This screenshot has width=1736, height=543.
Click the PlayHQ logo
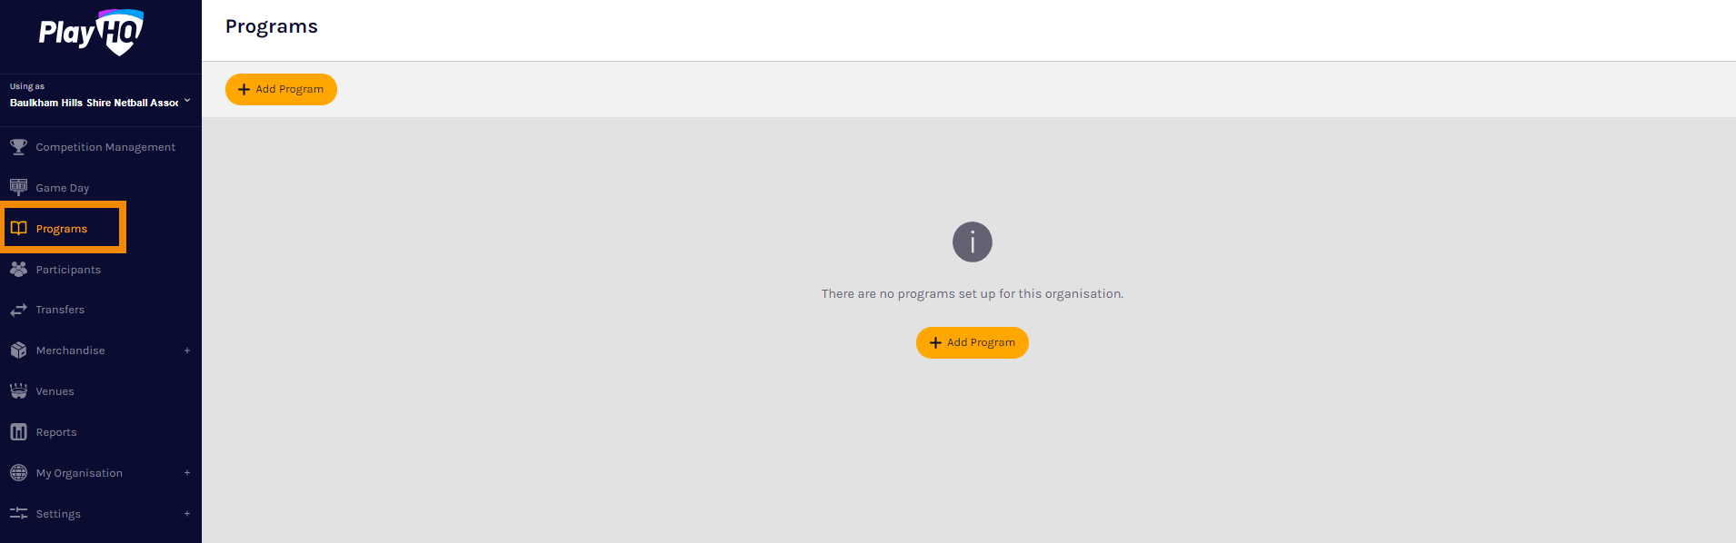91,33
